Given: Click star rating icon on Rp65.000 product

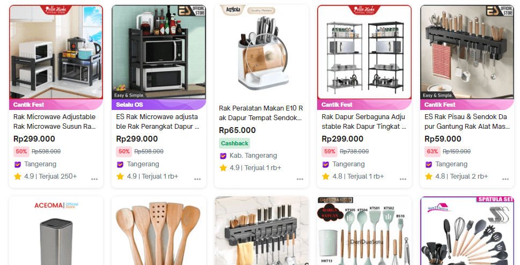Looking at the screenshot, I should pyautogui.click(x=223, y=168).
